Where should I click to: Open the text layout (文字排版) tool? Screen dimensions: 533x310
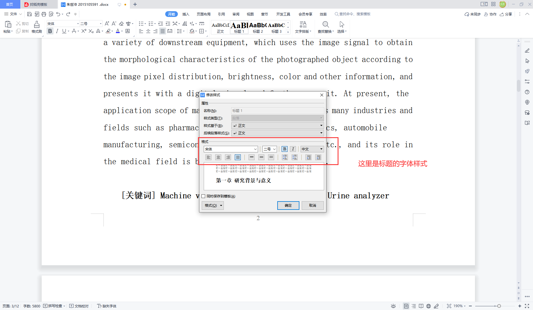coord(303,27)
